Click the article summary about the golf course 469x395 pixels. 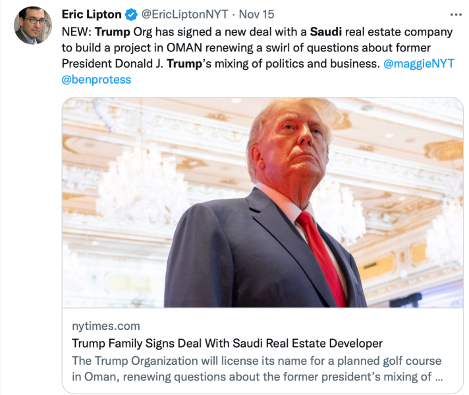tap(256, 369)
